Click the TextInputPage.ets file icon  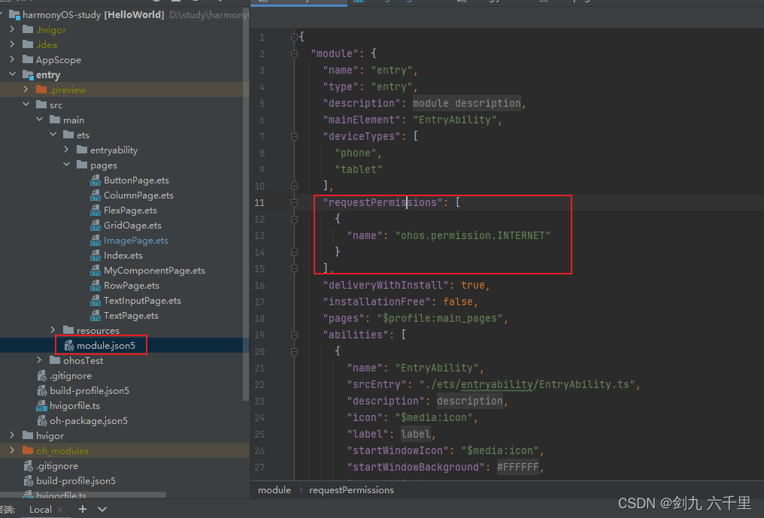point(95,301)
